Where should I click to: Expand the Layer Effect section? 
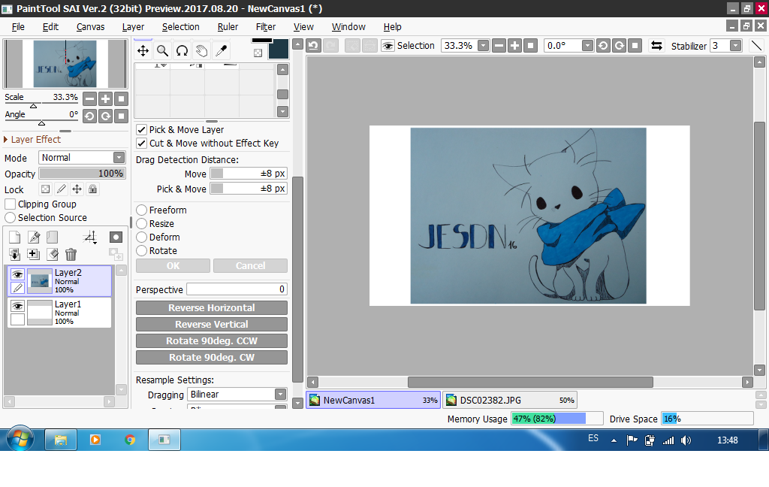[x=6, y=140]
